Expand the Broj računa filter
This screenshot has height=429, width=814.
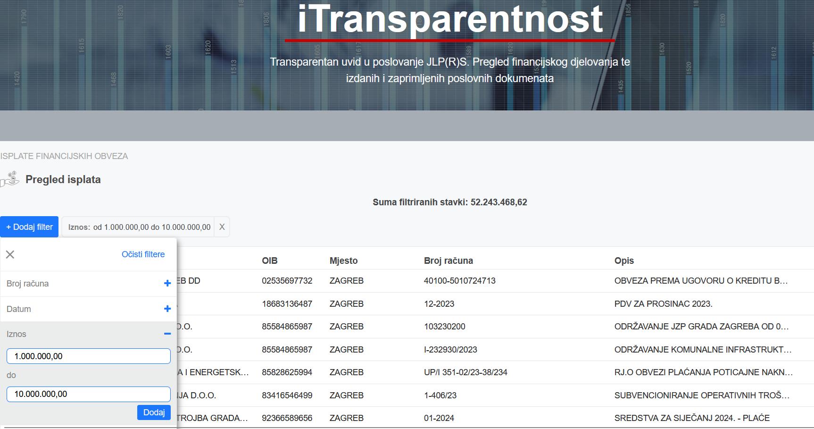tap(167, 284)
